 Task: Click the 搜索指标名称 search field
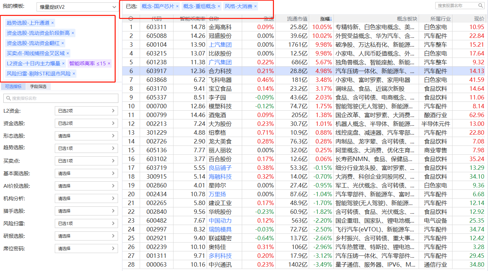pos(61,98)
